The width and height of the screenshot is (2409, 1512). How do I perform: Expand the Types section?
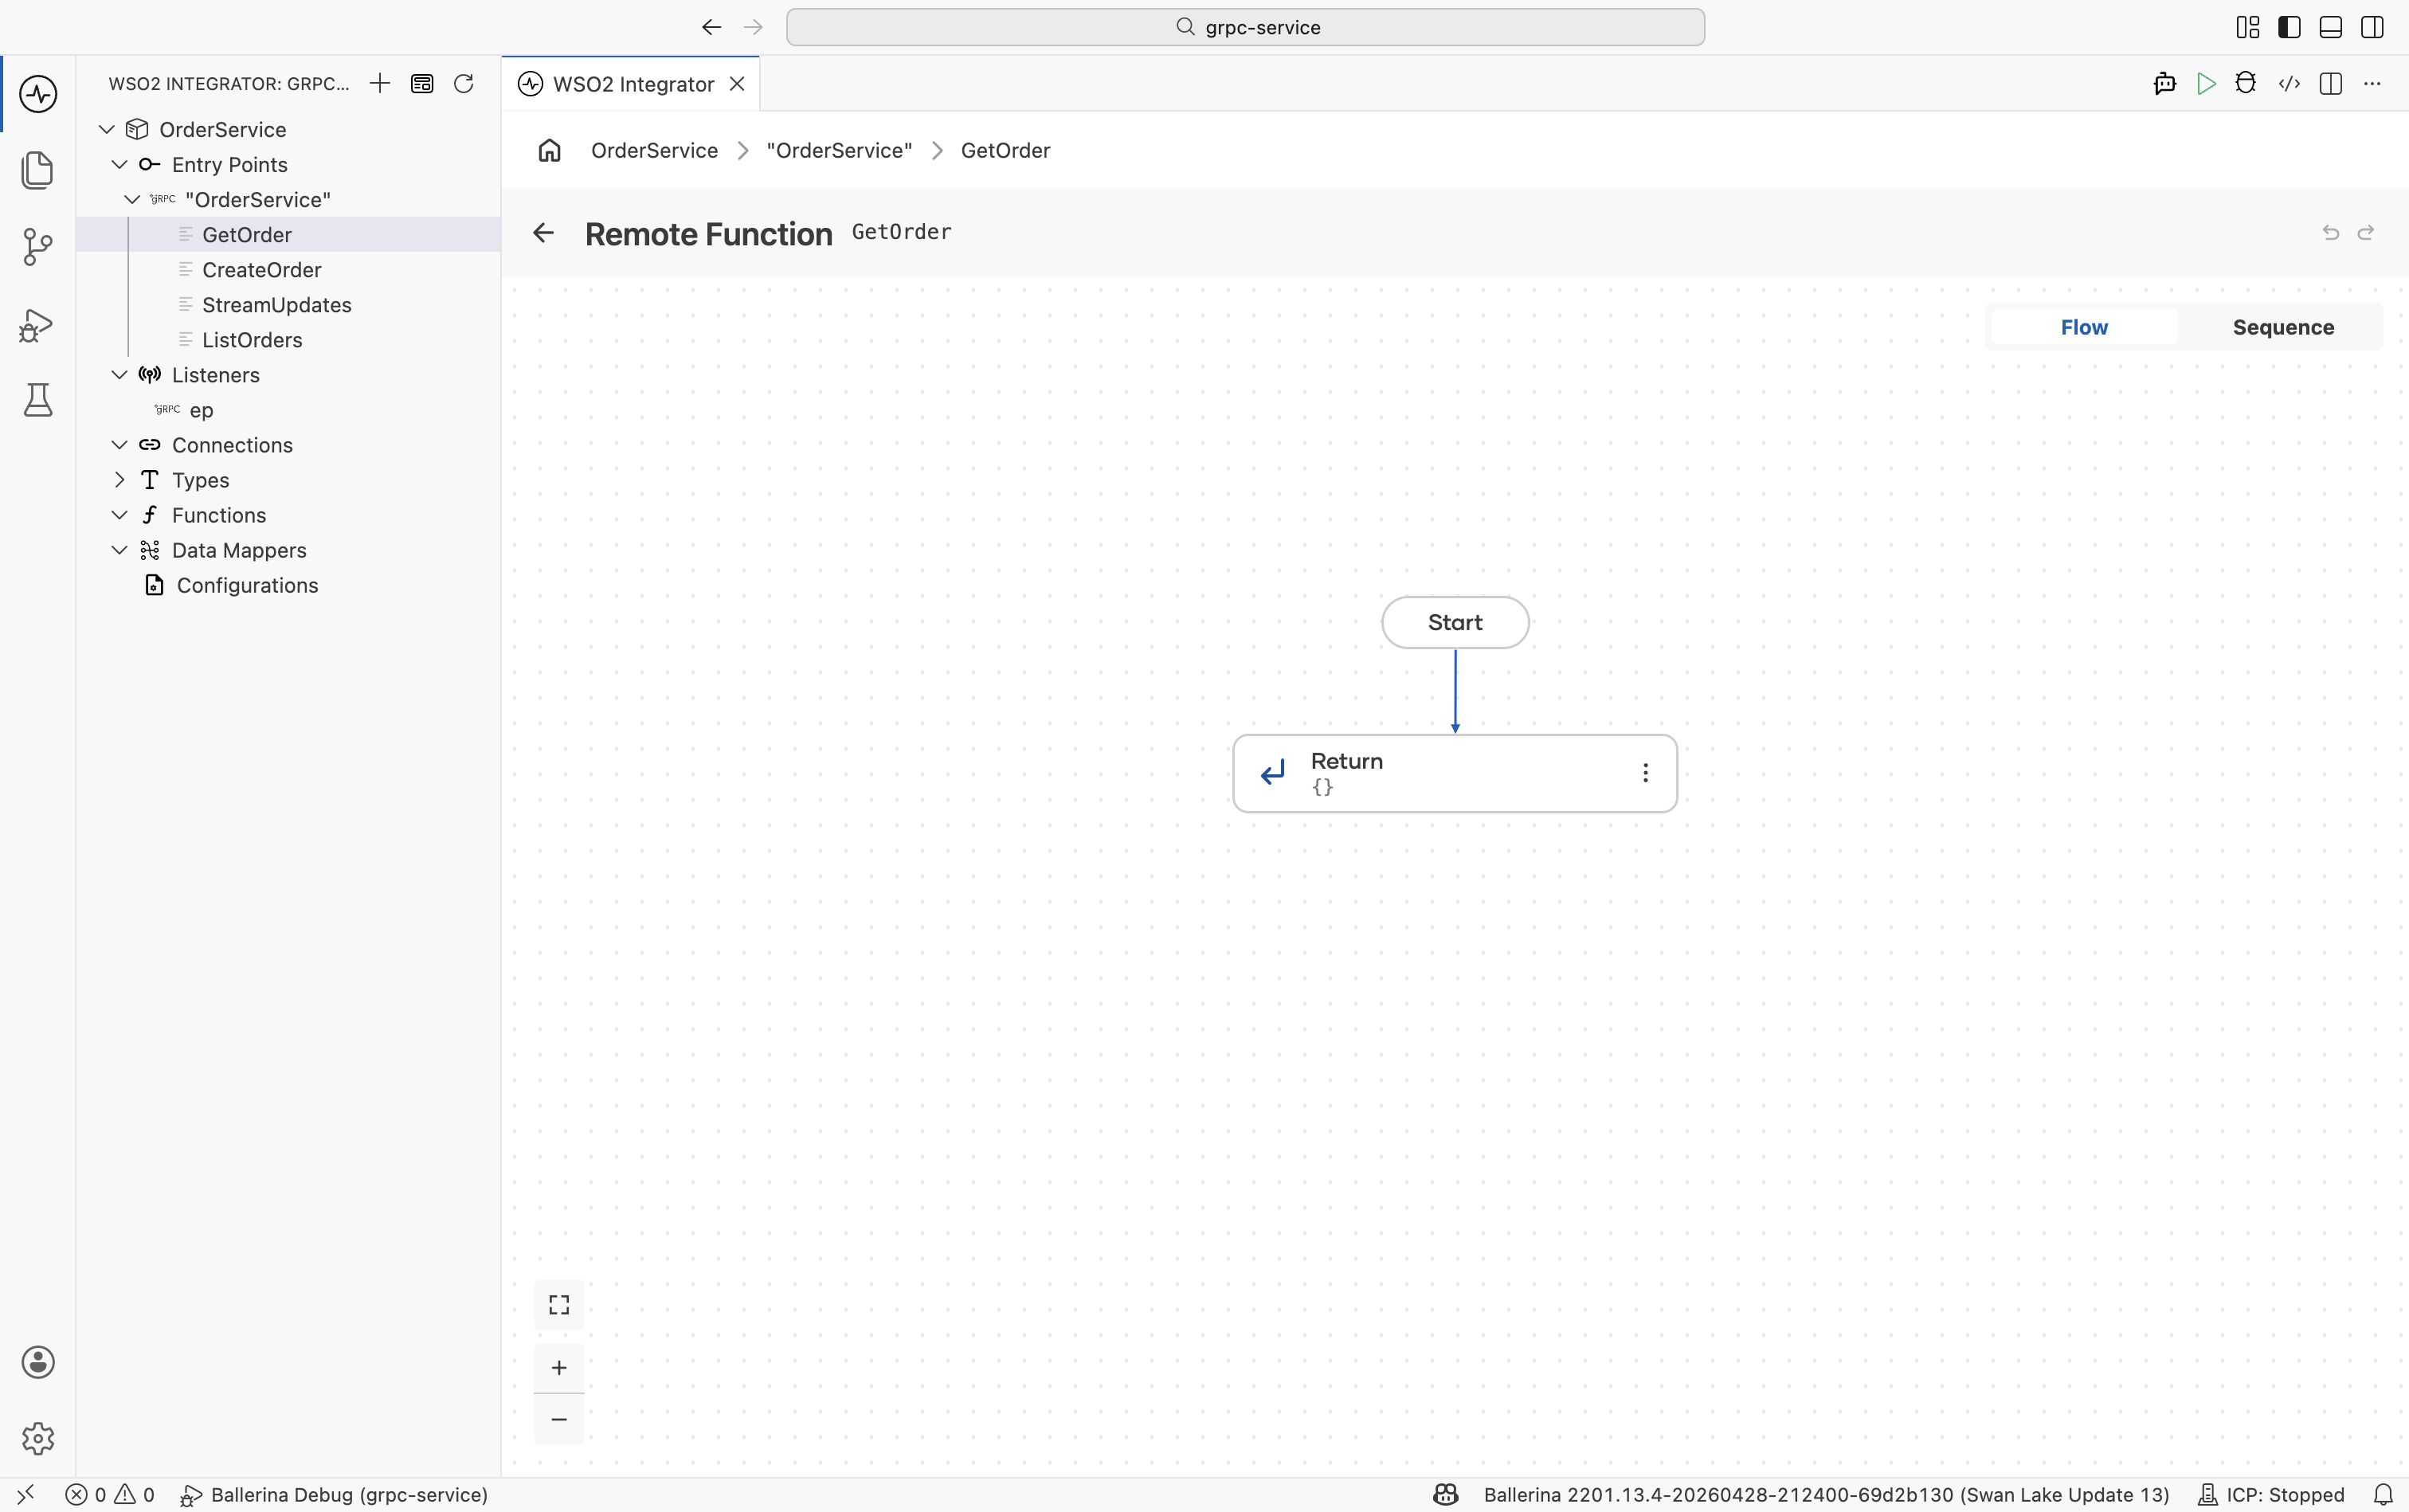point(119,479)
